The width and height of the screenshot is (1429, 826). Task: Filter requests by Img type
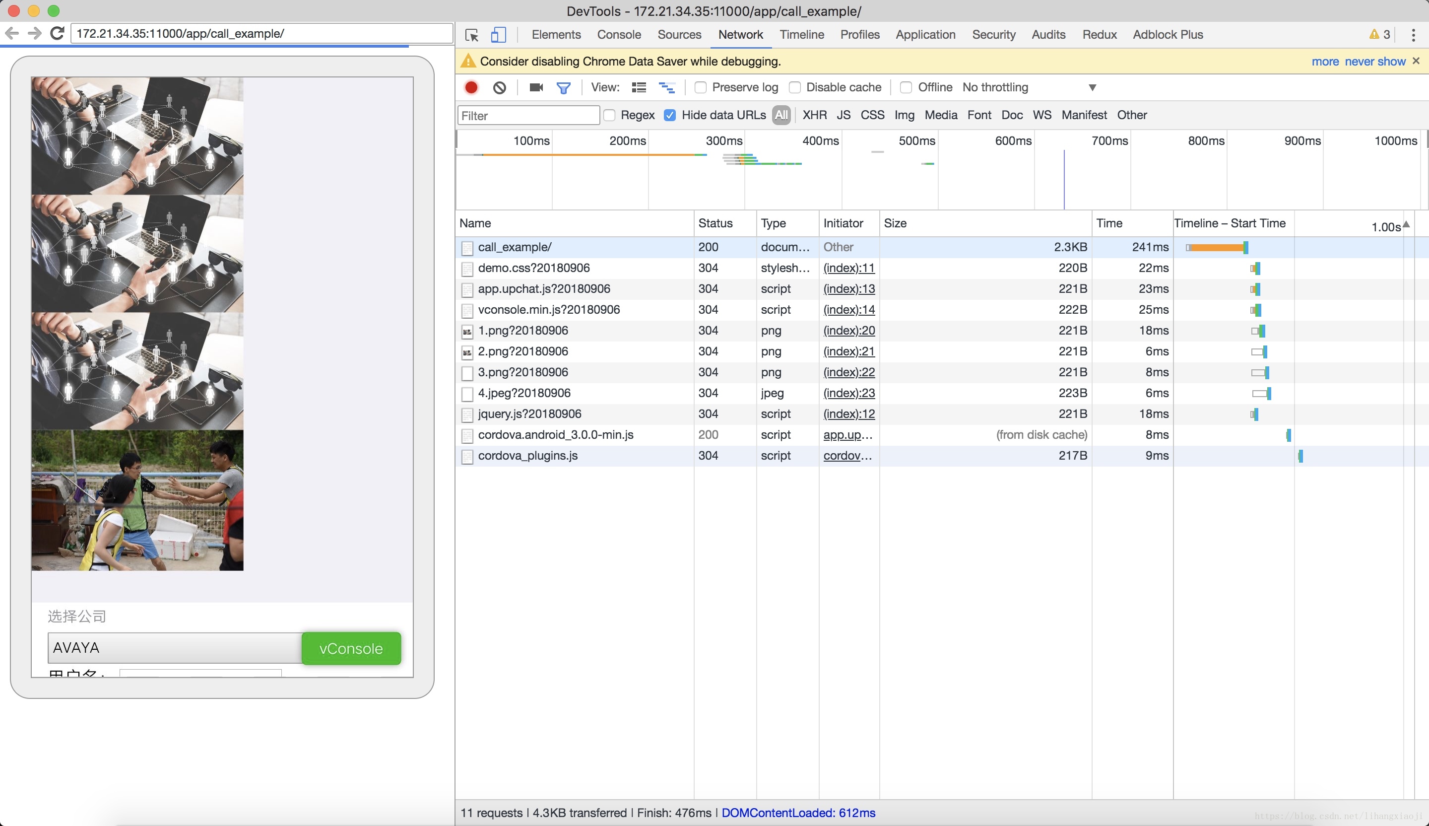pos(904,115)
